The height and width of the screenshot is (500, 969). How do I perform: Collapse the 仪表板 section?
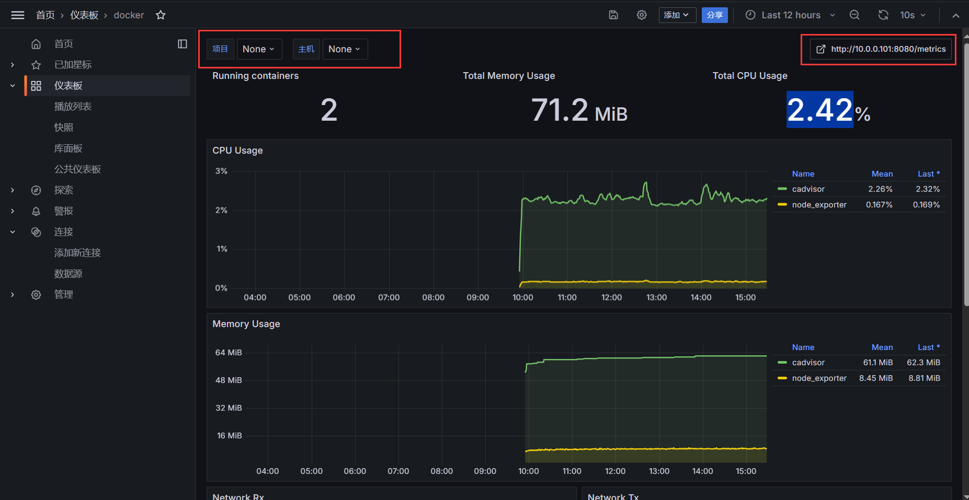[13, 86]
